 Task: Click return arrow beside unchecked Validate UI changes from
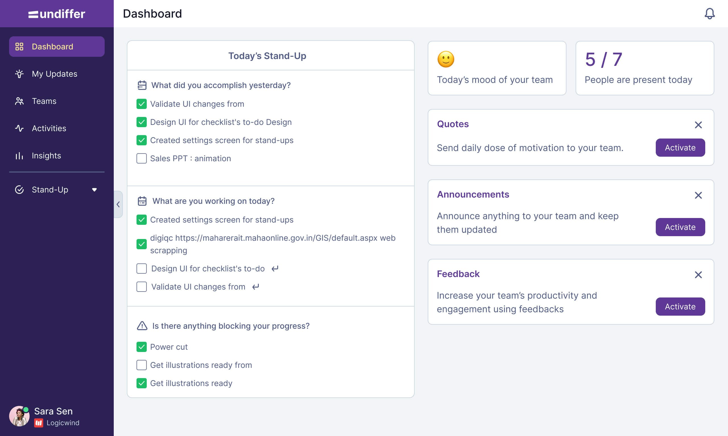[x=256, y=287]
